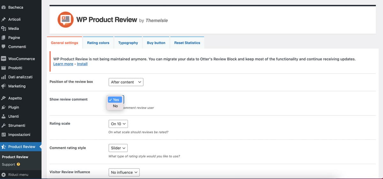
Task: Click the ThemeIsle author name
Action: [156, 20]
